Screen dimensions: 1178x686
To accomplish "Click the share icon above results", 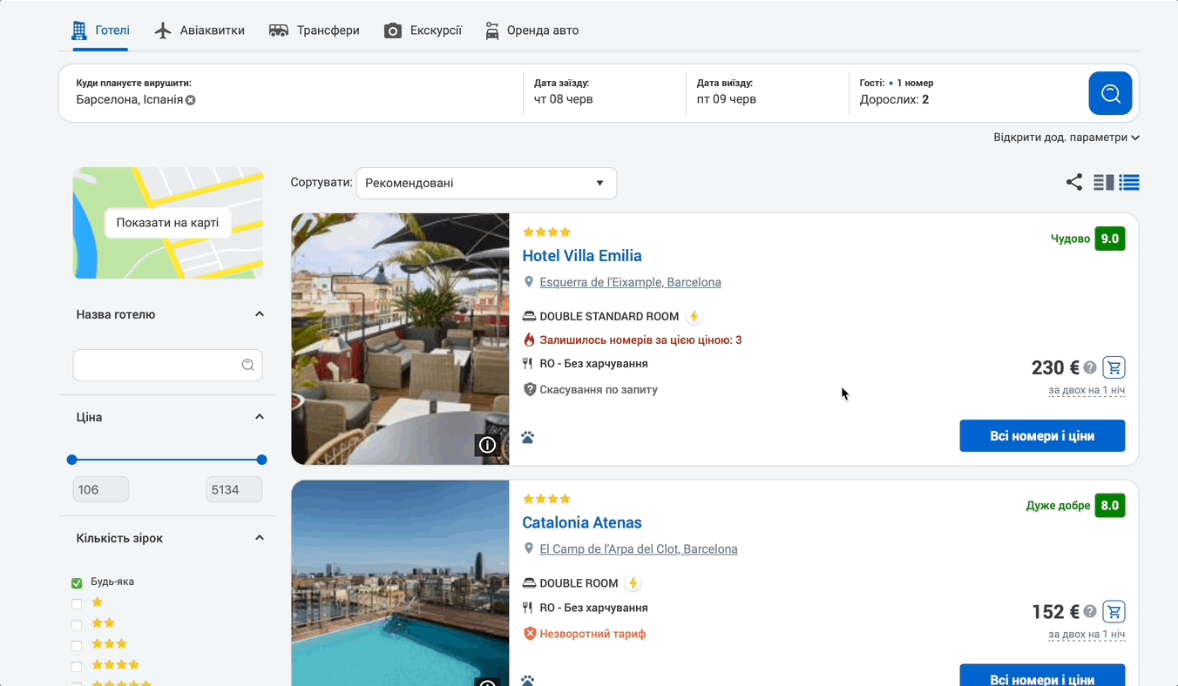I will point(1074,182).
